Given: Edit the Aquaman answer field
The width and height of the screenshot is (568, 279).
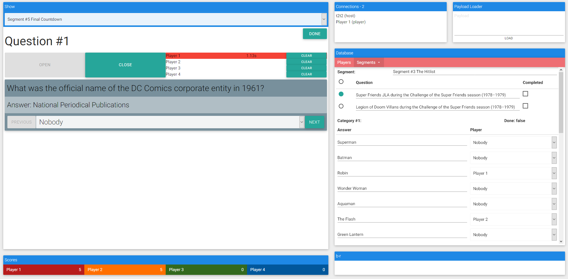Looking at the screenshot, I should pos(402,204).
